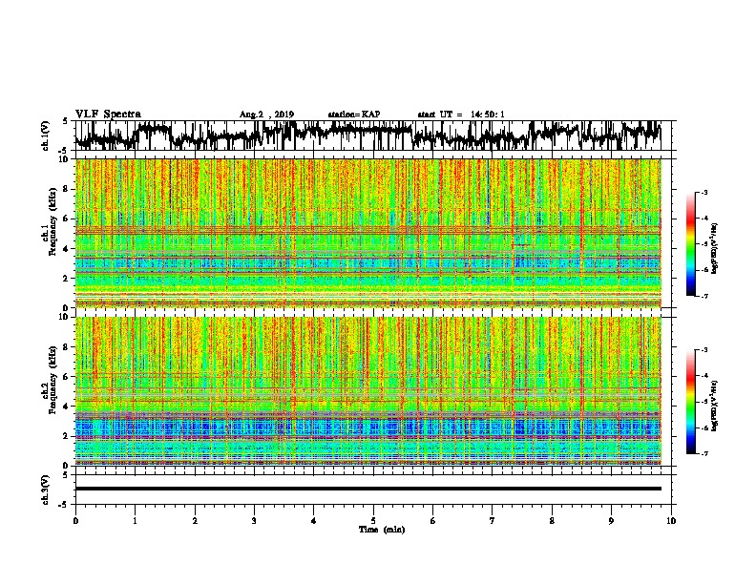Click the ch.1 "Frequency (kHz)" axis label
This screenshot has width=756, height=584.
point(52,219)
